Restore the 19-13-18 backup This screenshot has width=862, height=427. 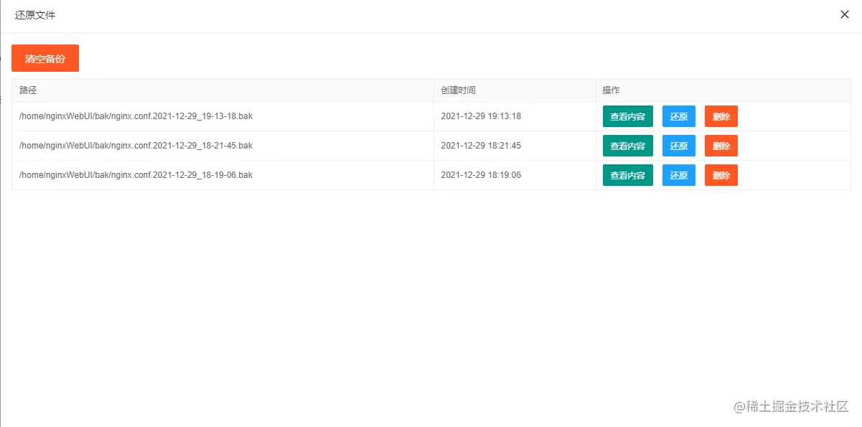click(x=678, y=116)
